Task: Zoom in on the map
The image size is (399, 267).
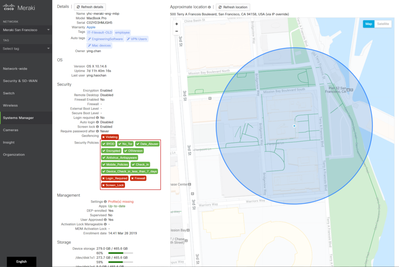Action: 177,24
